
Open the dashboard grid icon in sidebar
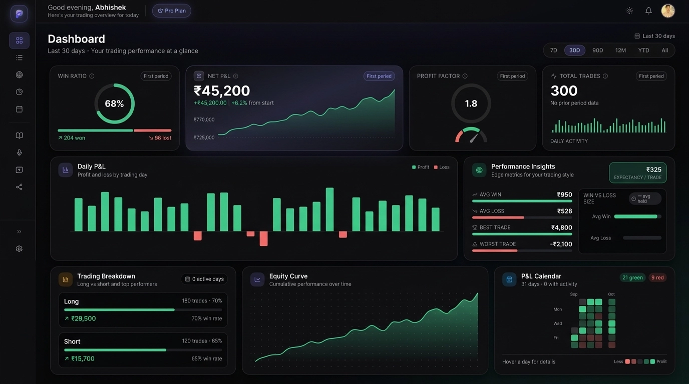pyautogui.click(x=19, y=40)
